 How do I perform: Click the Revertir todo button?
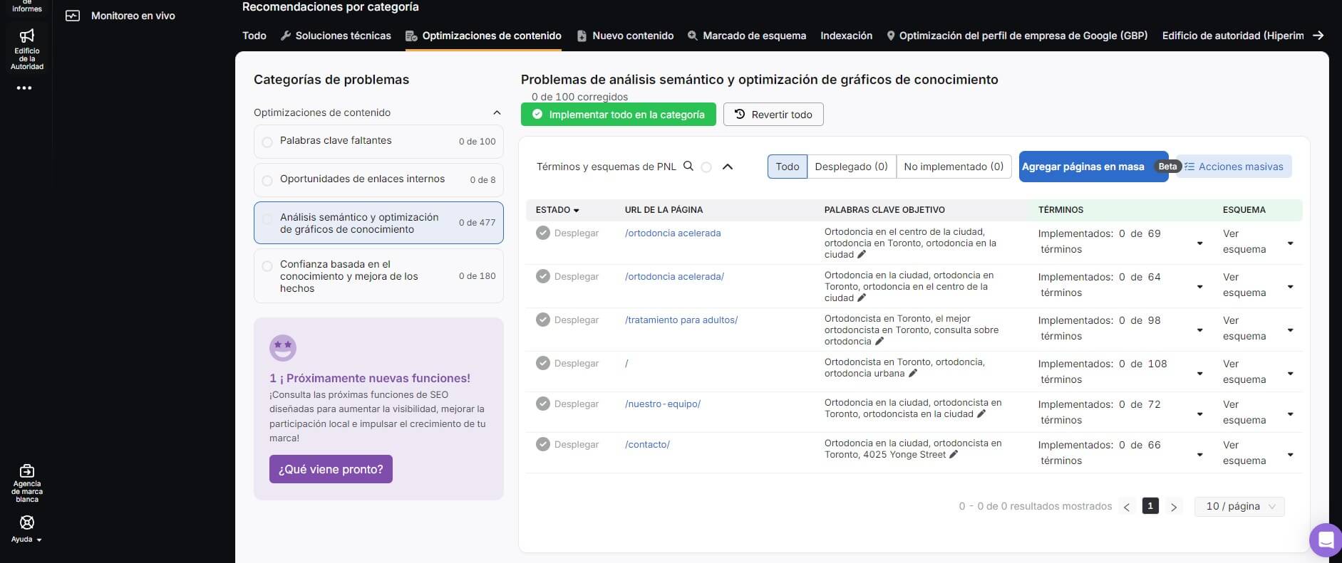click(x=773, y=115)
